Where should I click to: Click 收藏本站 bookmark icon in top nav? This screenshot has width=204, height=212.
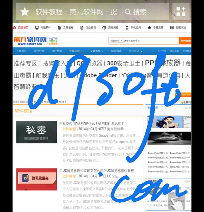(178, 27)
